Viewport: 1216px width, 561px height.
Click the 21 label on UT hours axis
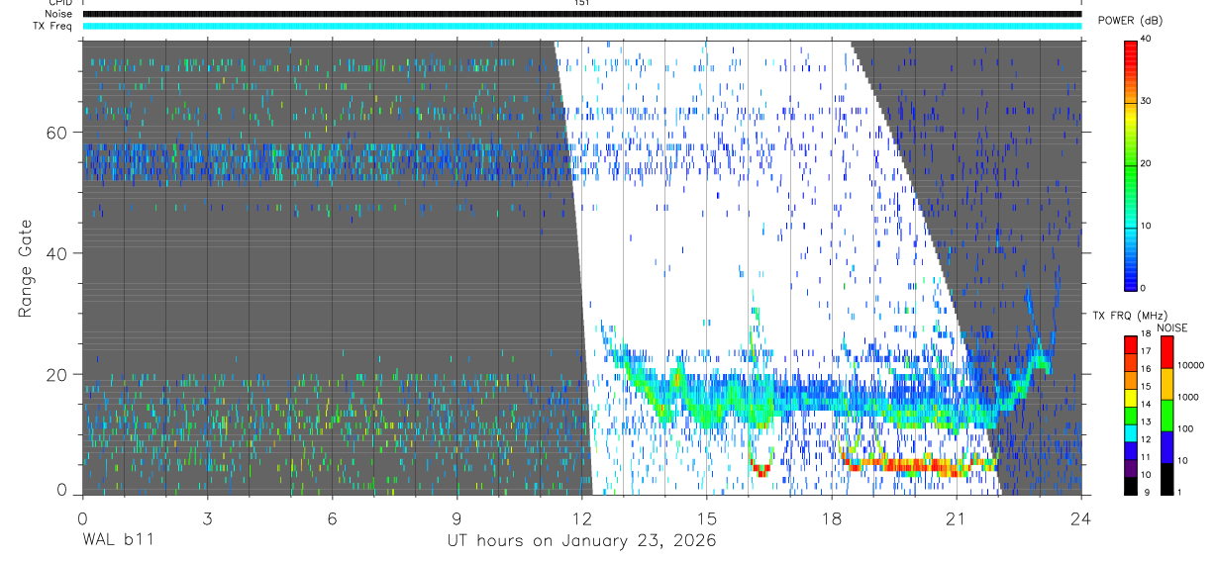pyautogui.click(x=957, y=517)
